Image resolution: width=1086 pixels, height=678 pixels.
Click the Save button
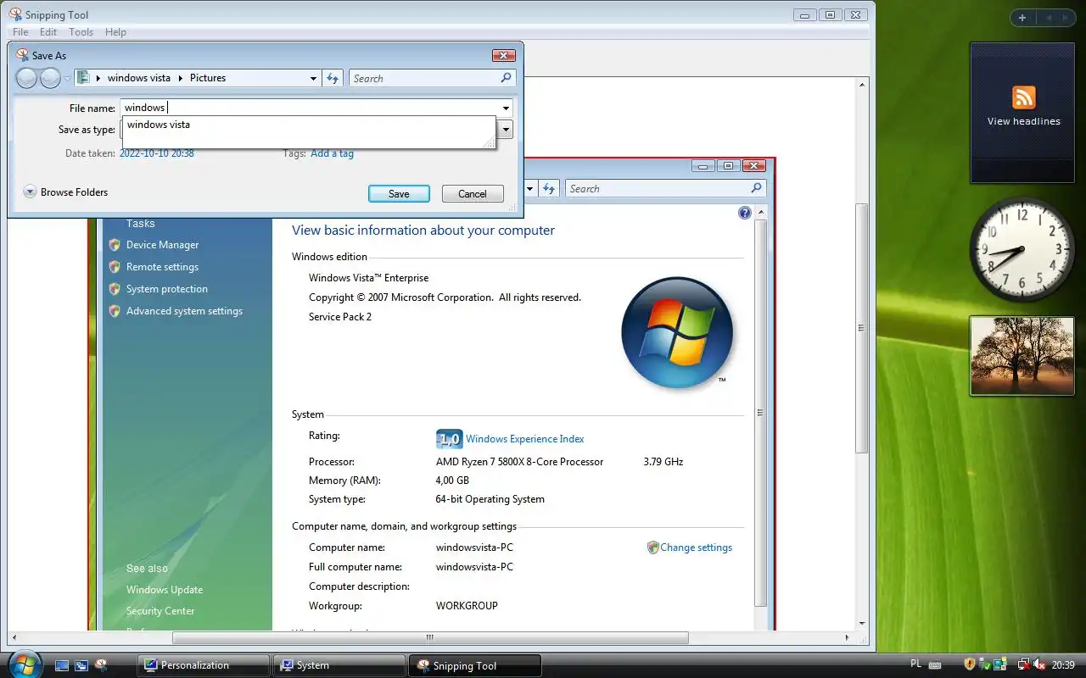click(x=399, y=194)
